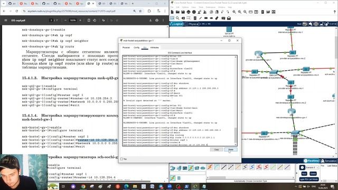The width and height of the screenshot is (338, 190).
Task: Zoom out on the Packet Tracer workspace
Action: click(245, 12)
